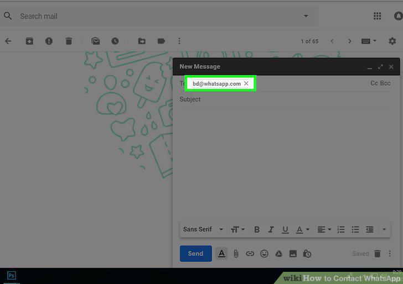
Task: Open the Labels icon
Action: 161,41
